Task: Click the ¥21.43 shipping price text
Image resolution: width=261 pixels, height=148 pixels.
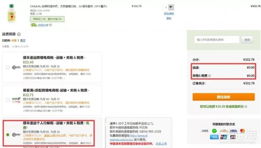Action: (x=28, y=62)
